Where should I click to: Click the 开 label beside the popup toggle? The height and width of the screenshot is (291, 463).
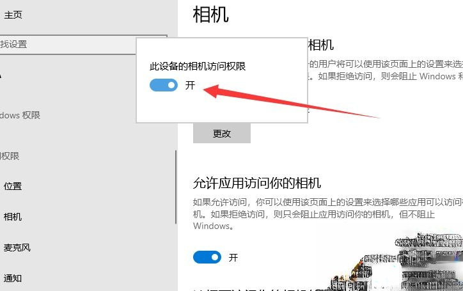(x=190, y=85)
